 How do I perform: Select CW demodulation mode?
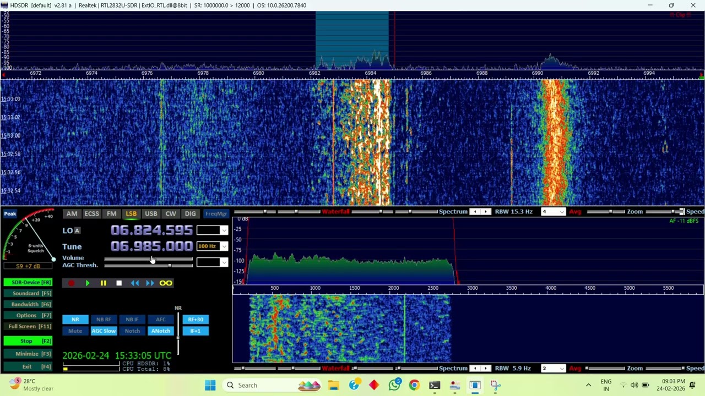(x=171, y=214)
